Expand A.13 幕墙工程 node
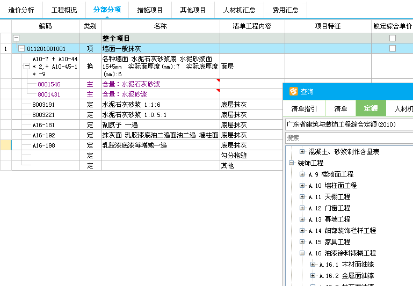 point(302,219)
